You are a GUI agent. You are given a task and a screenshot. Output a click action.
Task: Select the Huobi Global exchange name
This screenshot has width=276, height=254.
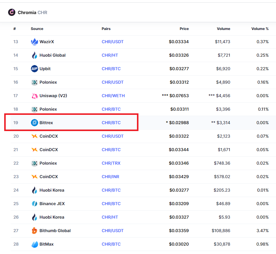tap(53, 55)
